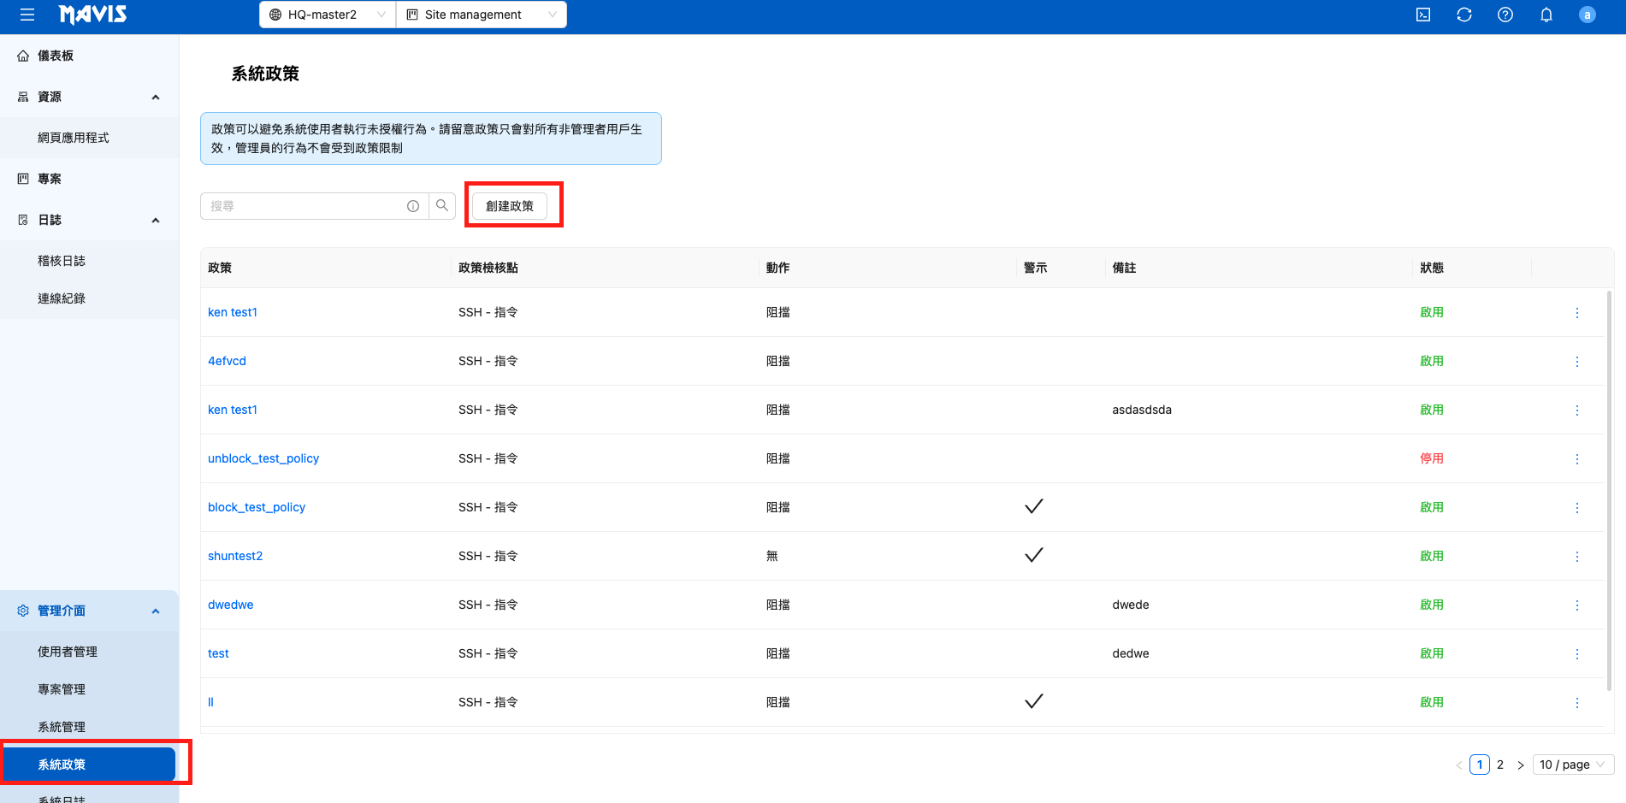Open the test policy link
The width and height of the screenshot is (1626, 803).
(218, 653)
